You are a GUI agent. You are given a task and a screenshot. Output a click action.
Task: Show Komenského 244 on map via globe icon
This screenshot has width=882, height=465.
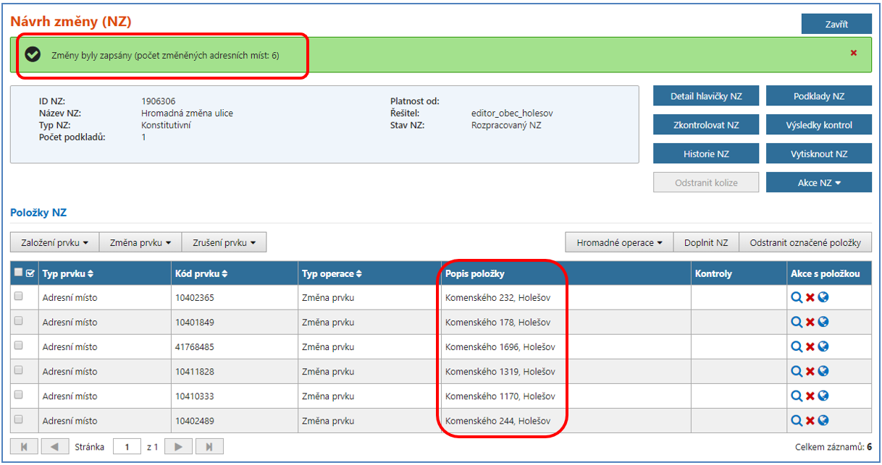(823, 421)
